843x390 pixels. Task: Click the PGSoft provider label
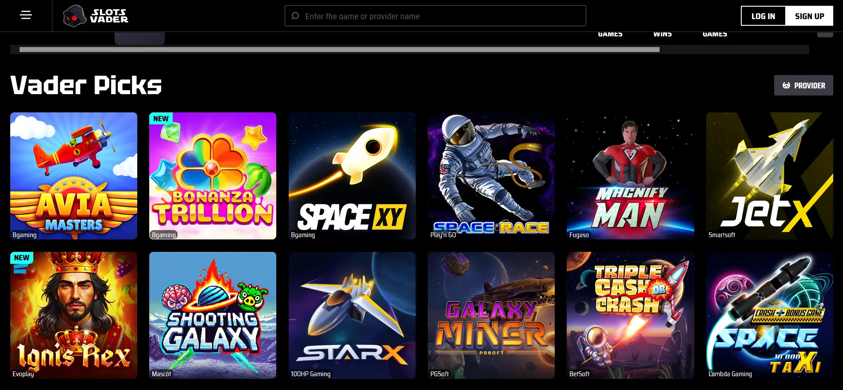point(440,374)
